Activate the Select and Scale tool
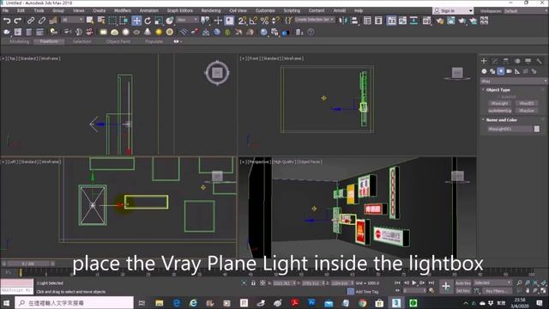This screenshot has height=309, width=549. (x=159, y=21)
